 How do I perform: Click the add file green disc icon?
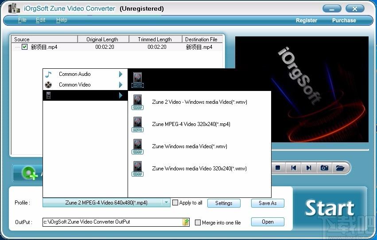tap(30, 173)
